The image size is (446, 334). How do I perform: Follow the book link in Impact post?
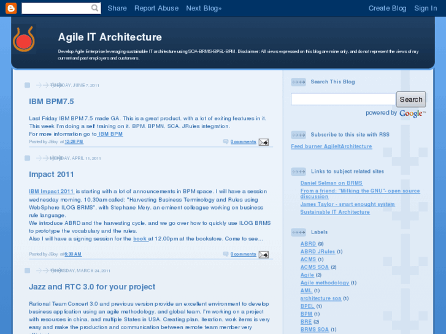[x=140, y=239]
